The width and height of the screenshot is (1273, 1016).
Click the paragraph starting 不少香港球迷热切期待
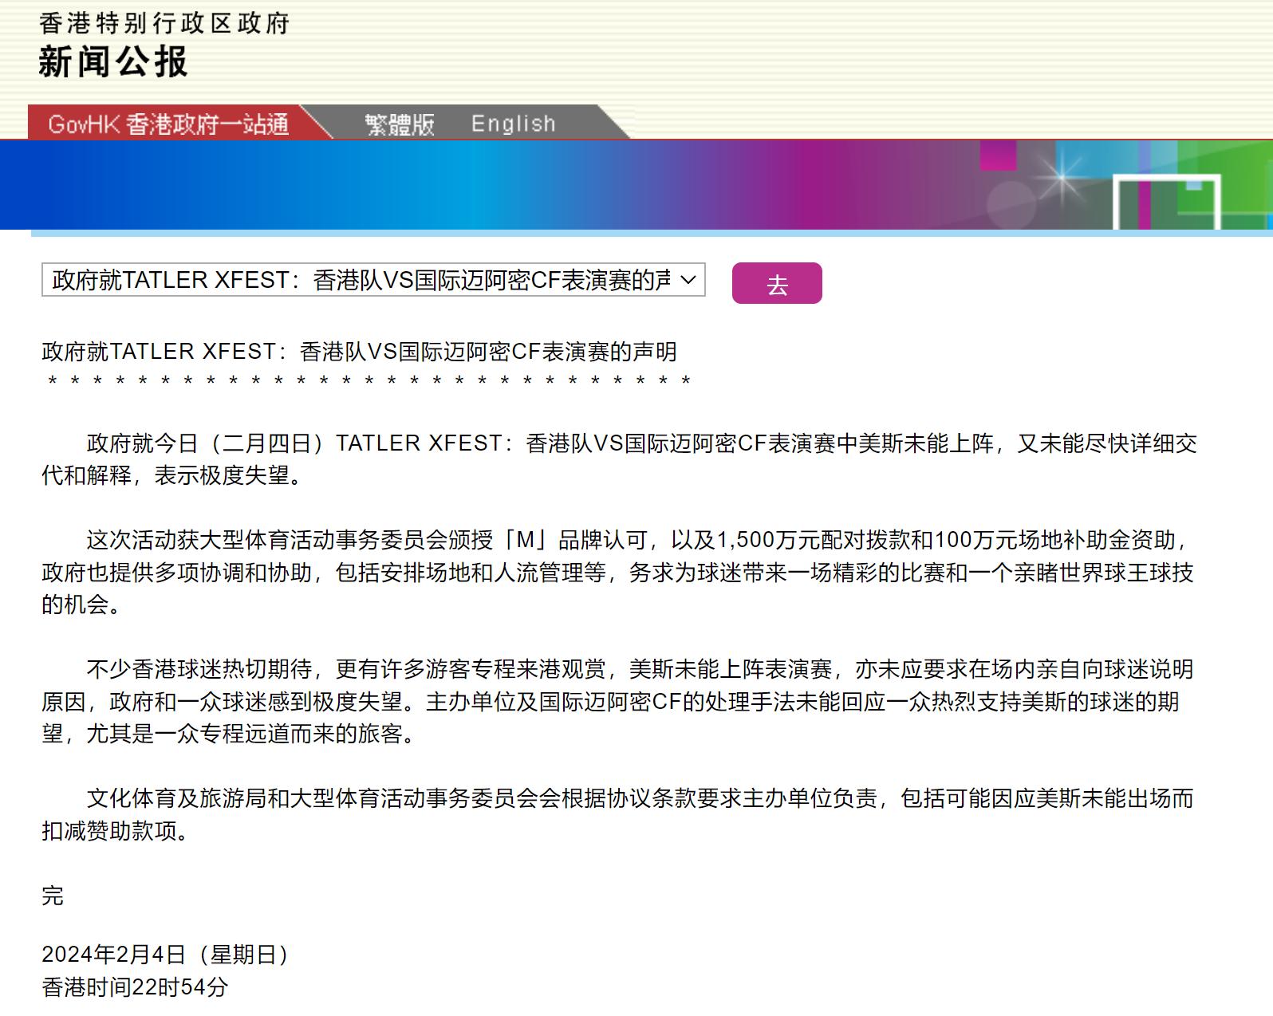tap(619, 701)
